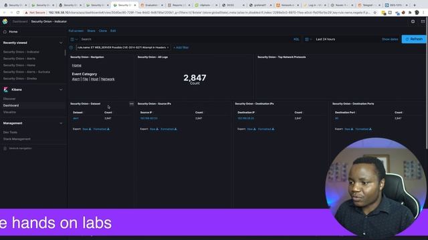Export Source IPs table as Formatted

point(169,129)
